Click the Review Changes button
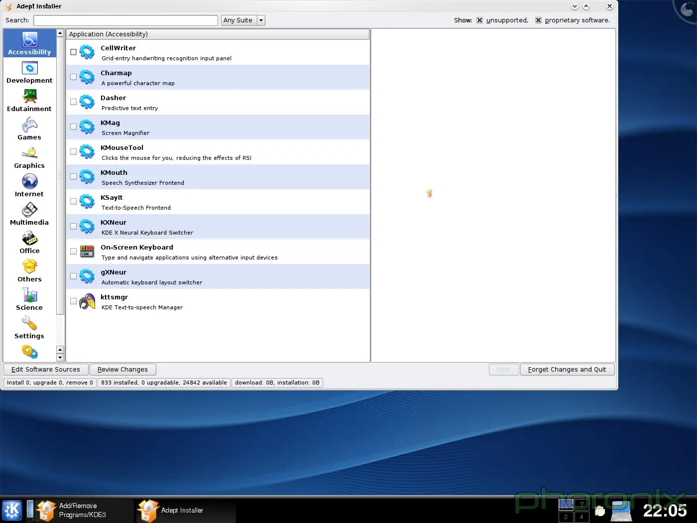Viewport: 697px width, 523px height. pos(122,370)
